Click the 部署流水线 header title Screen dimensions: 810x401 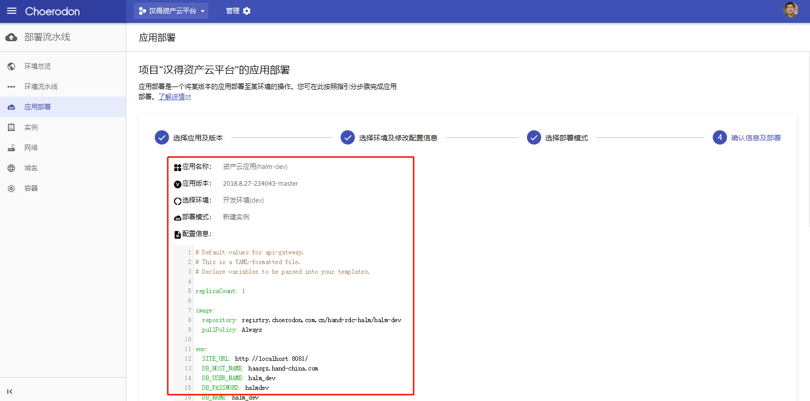(47, 37)
